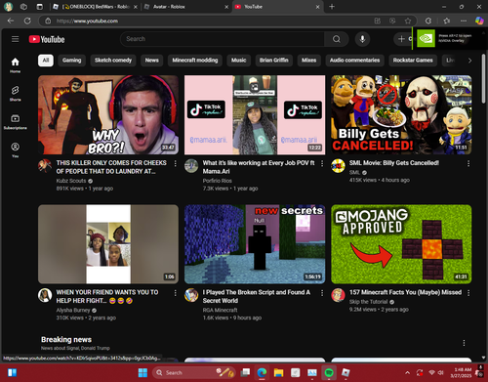
Task: Open Alysha Burney channel avatar
Action: point(45,295)
